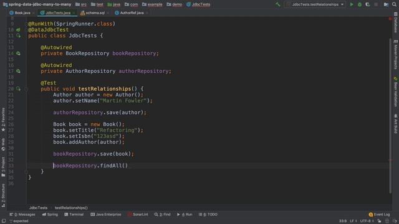
Task: Close the AuthorRef.java tab
Action: coord(147,13)
